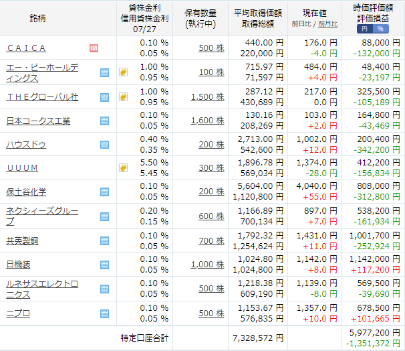Select the 銘柄 column header
The width and height of the screenshot is (405, 351).
(x=37, y=18)
